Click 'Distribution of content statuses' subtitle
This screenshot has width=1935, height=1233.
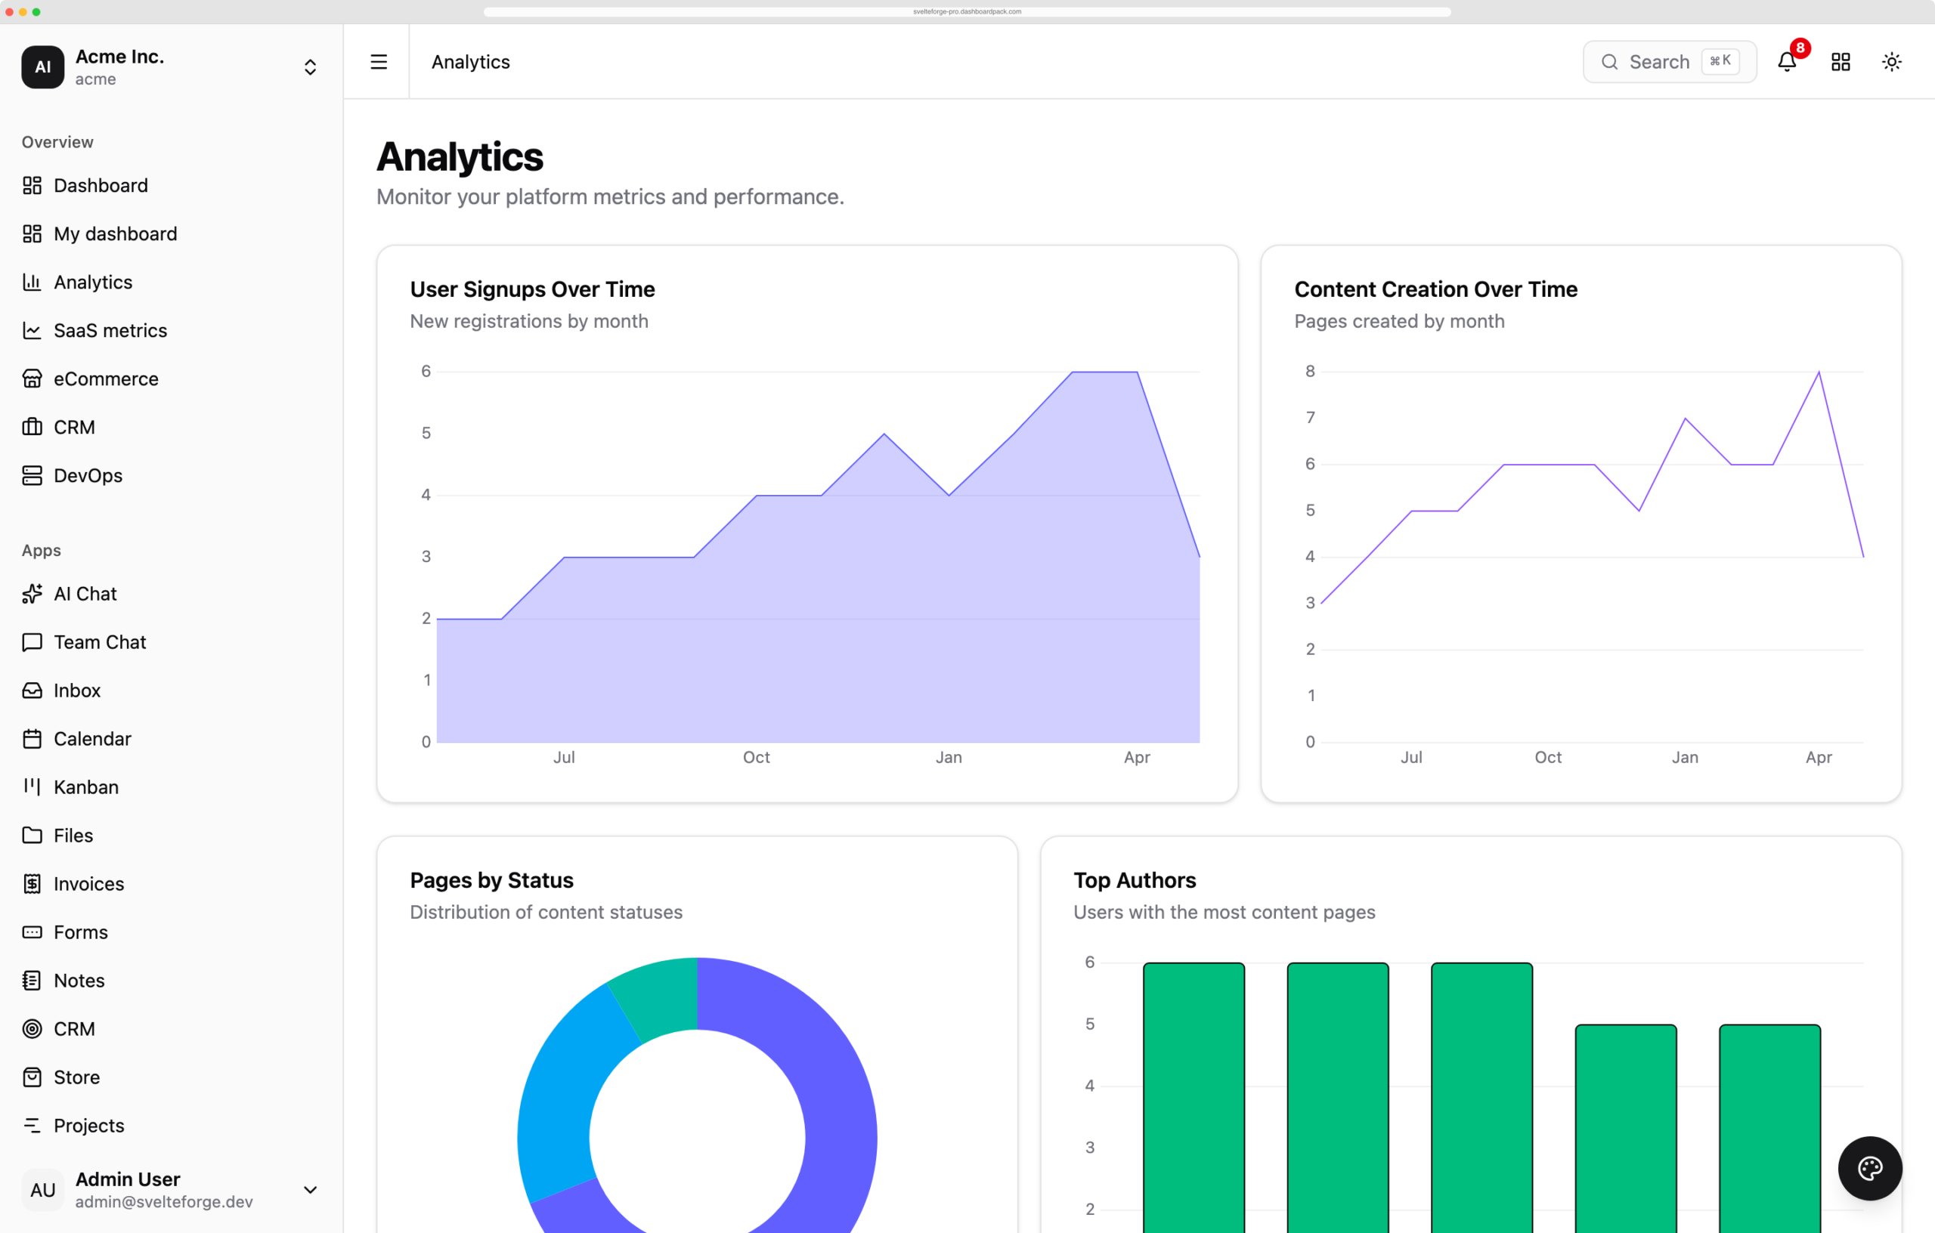pyautogui.click(x=546, y=913)
